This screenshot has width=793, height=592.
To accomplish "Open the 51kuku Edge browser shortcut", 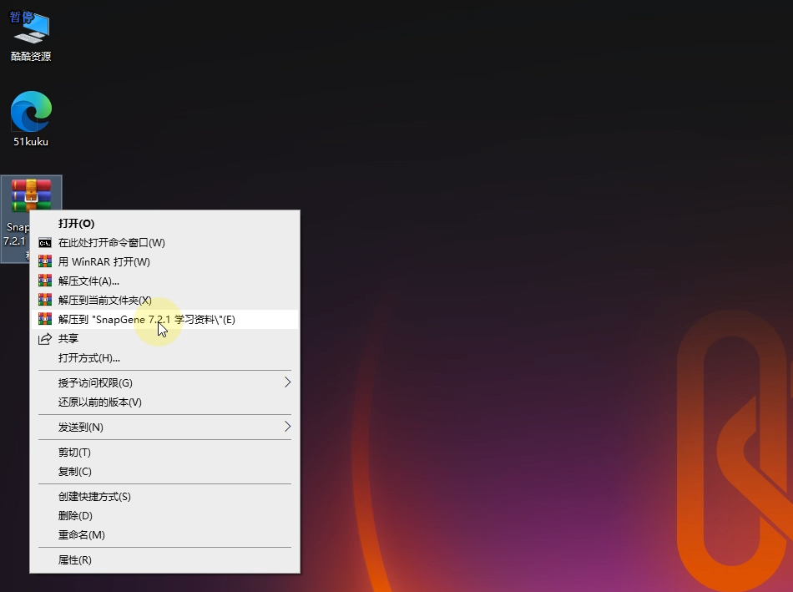I will pyautogui.click(x=31, y=113).
